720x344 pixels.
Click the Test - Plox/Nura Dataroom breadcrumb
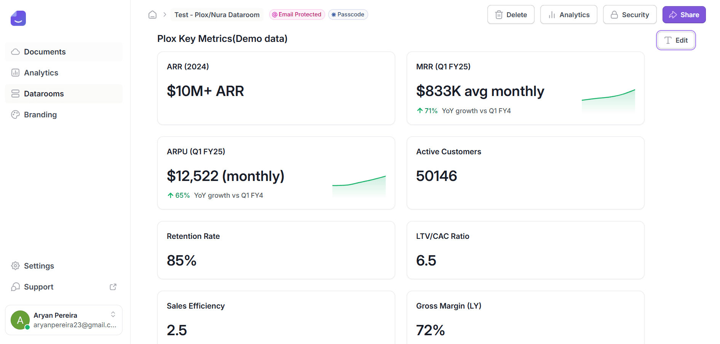[x=217, y=15]
